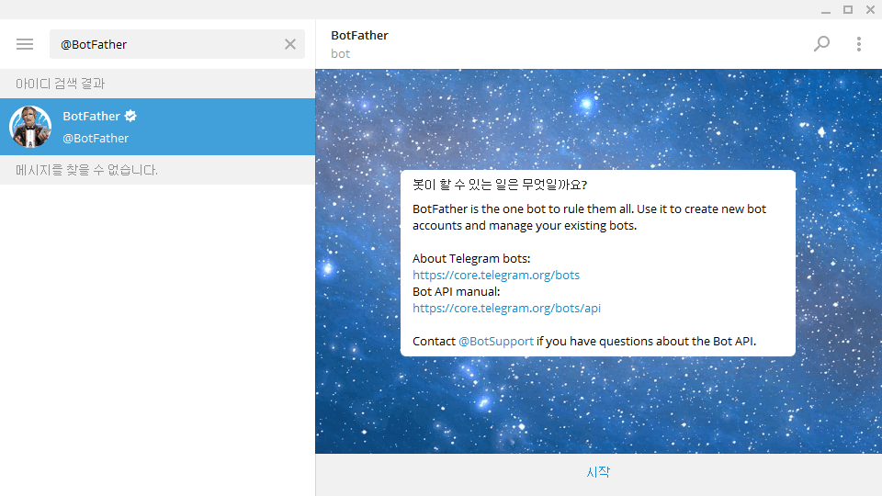882x496 pixels.
Task: Minimize the Telegram window
Action: point(826,10)
